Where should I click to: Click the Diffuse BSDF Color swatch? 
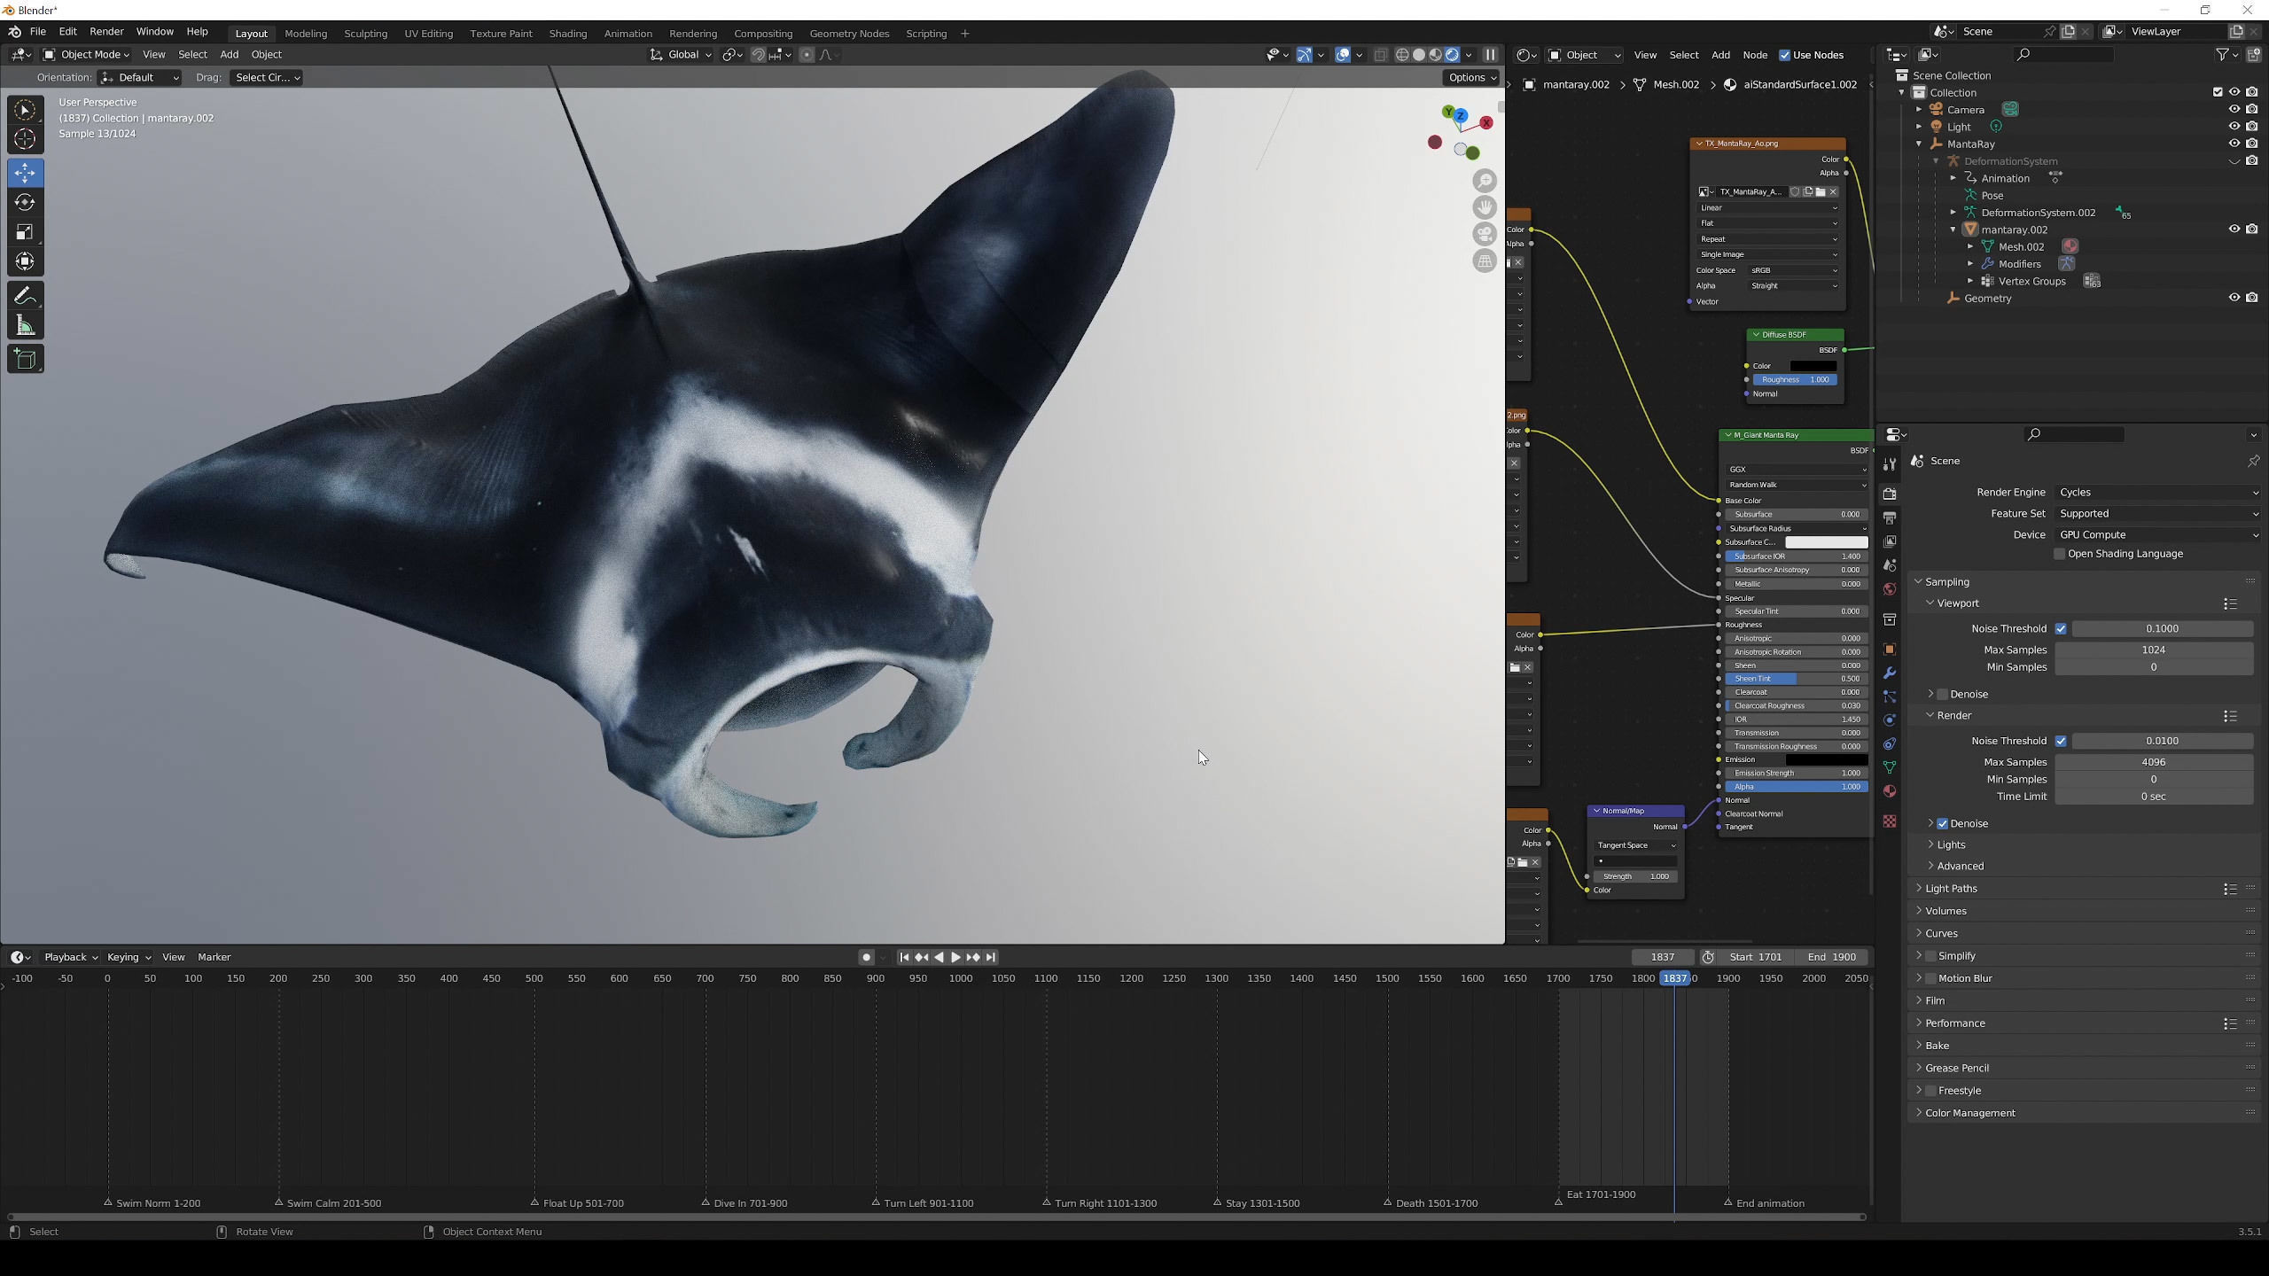(x=1813, y=365)
